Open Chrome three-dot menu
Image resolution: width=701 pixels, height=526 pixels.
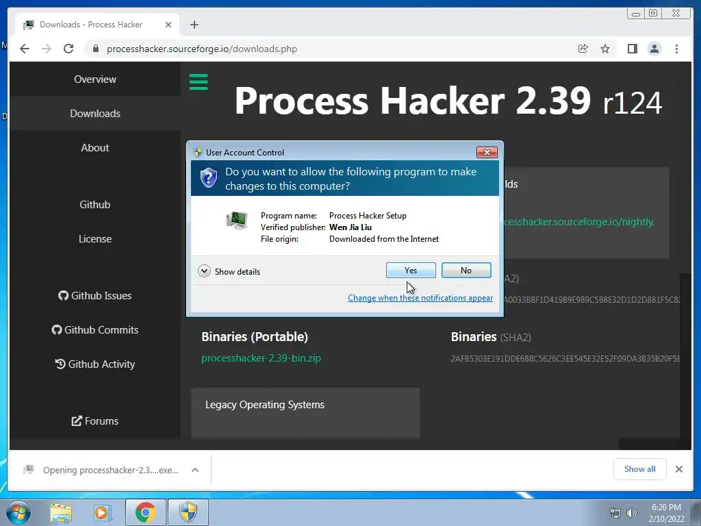pyautogui.click(x=676, y=49)
